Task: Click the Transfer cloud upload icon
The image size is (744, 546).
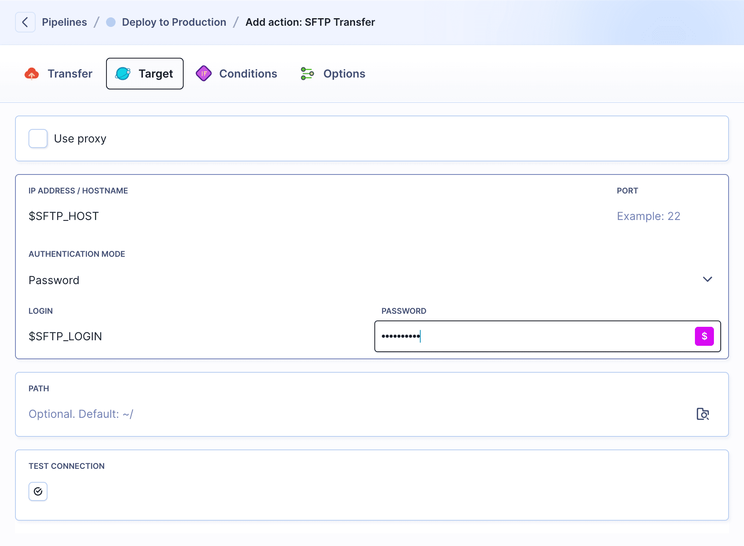Action: (x=32, y=73)
